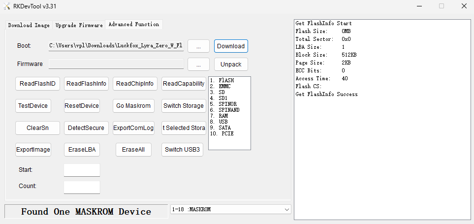Click the Count input field
Image resolution: width=474 pixels, height=224 pixels.
[x=82, y=187]
